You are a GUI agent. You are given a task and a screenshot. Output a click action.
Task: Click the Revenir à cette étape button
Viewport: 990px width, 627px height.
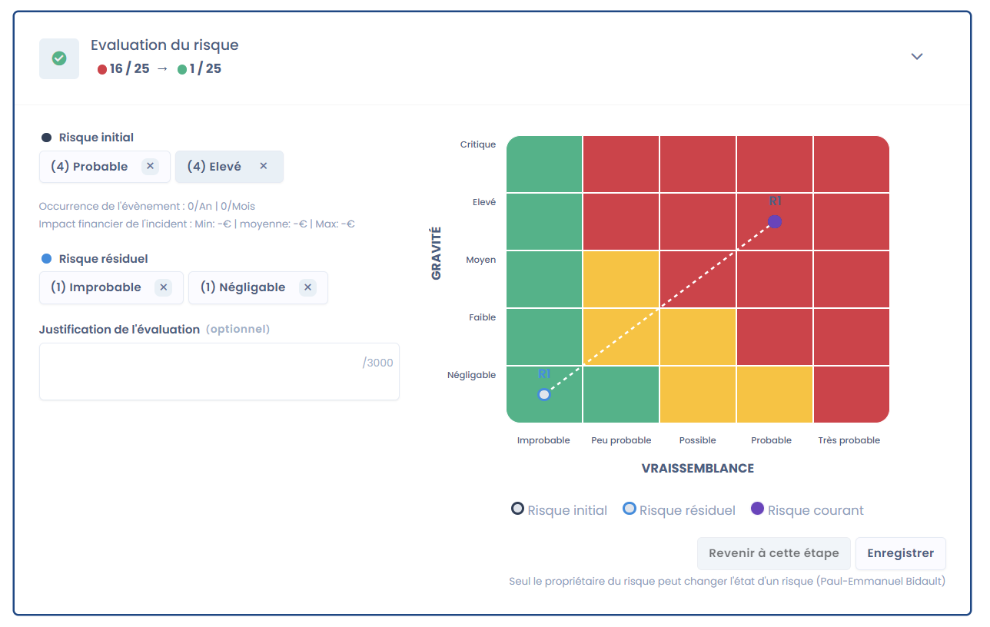(x=773, y=553)
